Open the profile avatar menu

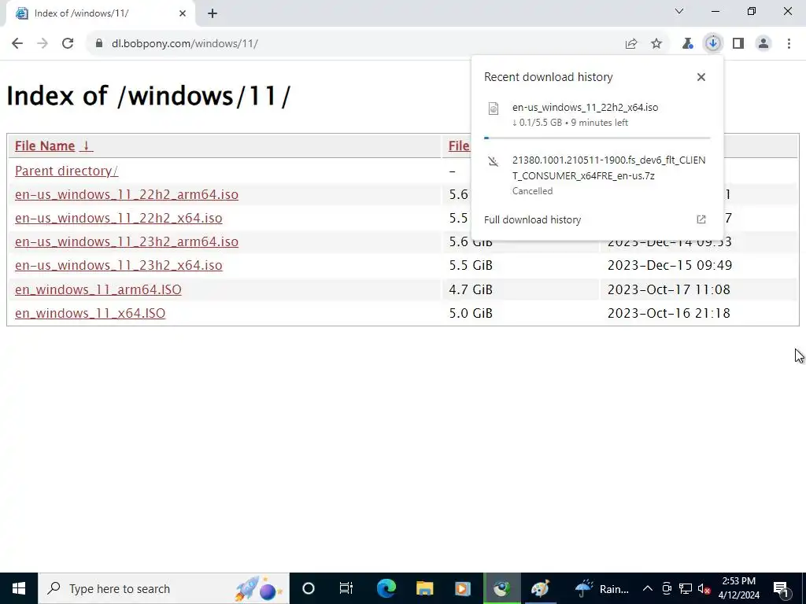[763, 44]
